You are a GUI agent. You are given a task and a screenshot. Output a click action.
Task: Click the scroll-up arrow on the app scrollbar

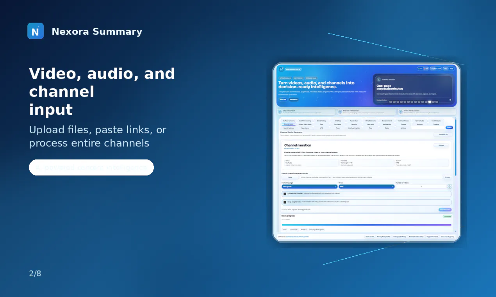[456, 118]
